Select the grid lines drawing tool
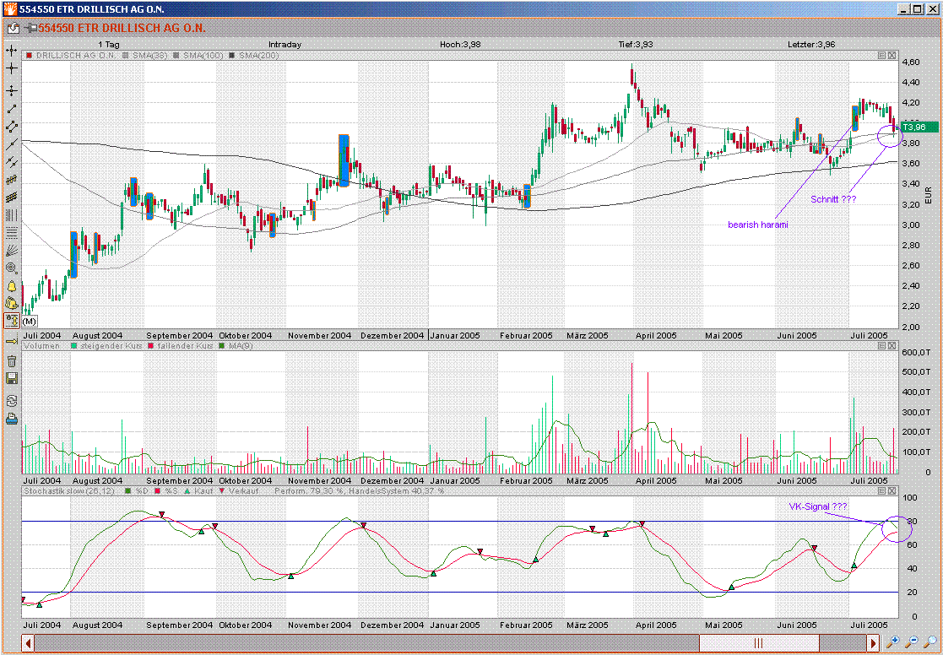 coord(12,198)
